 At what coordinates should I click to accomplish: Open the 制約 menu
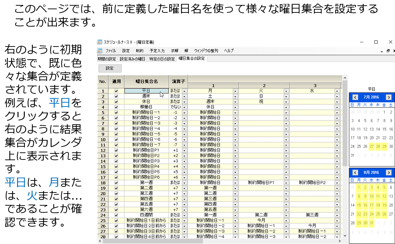coord(140,51)
